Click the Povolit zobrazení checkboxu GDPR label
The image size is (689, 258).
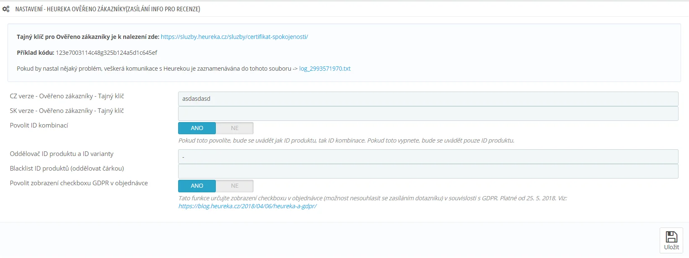79,183
